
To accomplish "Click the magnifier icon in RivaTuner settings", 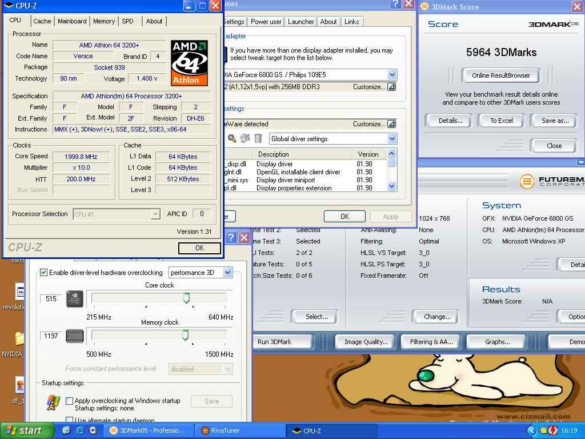I will pyautogui.click(x=232, y=138).
